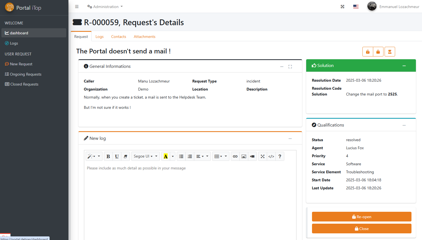Insert a video with the toolbar icon
Image resolution: width=422 pixels, height=240 pixels.
click(252, 156)
